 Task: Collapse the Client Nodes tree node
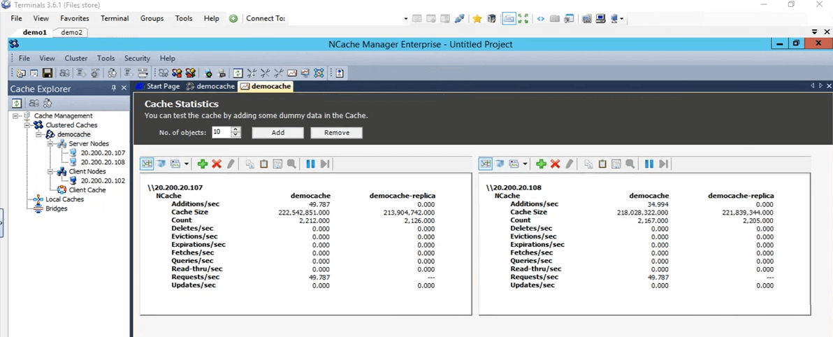50,172
